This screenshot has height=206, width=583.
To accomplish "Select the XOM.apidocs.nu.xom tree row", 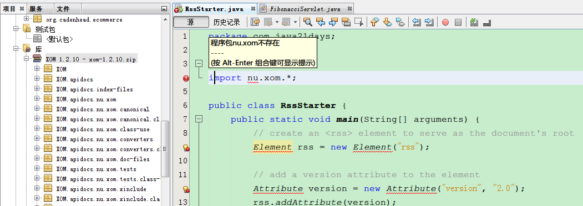I will [87, 99].
